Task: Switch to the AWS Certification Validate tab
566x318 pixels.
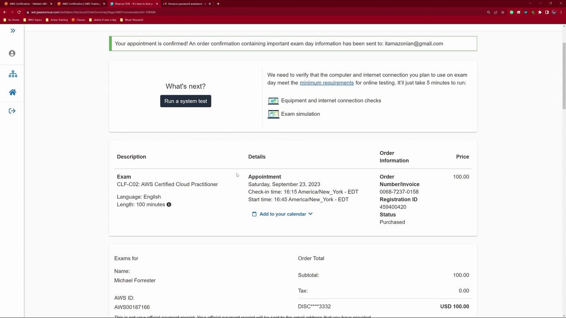Action: [28, 4]
